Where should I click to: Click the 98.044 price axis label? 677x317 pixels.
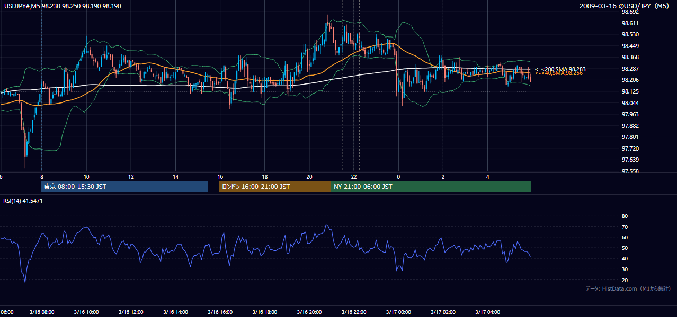click(630, 103)
